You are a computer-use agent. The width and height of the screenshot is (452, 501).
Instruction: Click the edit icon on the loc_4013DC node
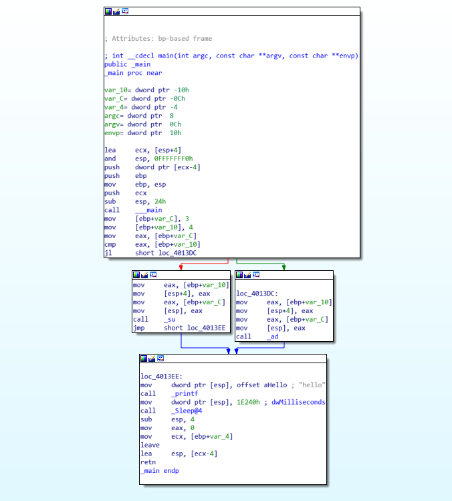247,275
